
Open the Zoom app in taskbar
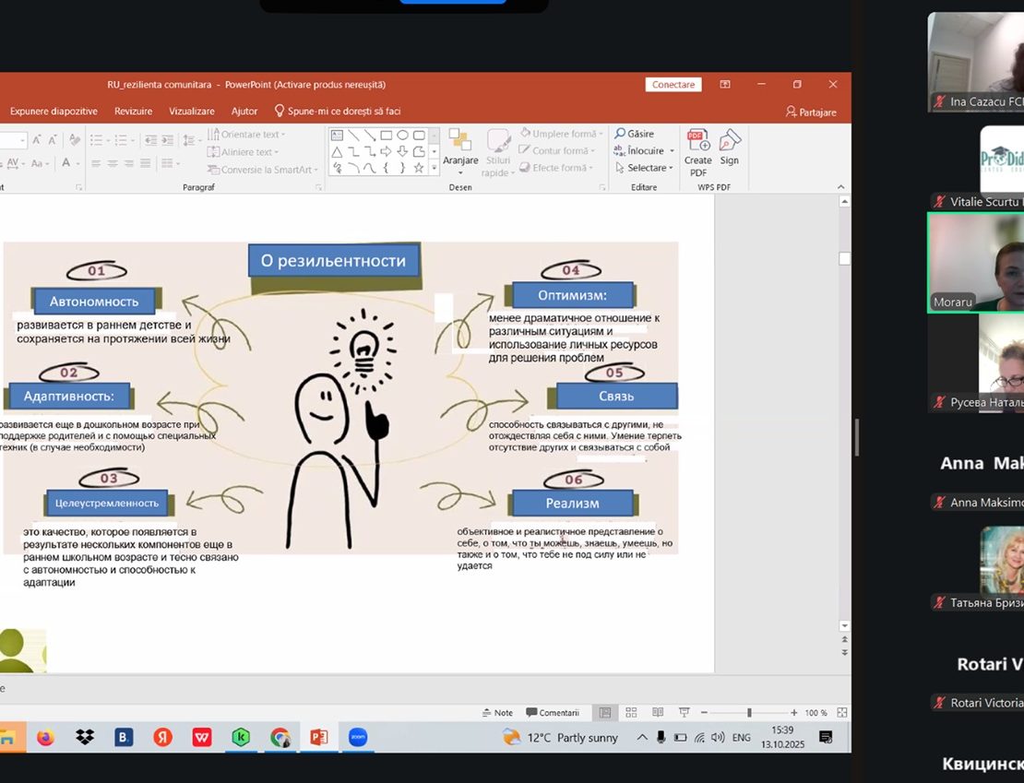click(x=357, y=738)
